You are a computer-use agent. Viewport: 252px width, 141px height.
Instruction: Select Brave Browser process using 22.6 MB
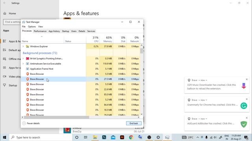pos(80,89)
